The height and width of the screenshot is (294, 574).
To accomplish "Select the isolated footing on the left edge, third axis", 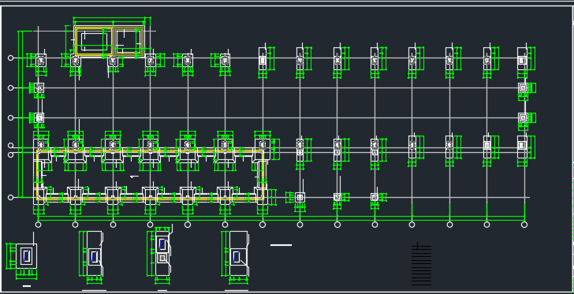I will click(39, 118).
